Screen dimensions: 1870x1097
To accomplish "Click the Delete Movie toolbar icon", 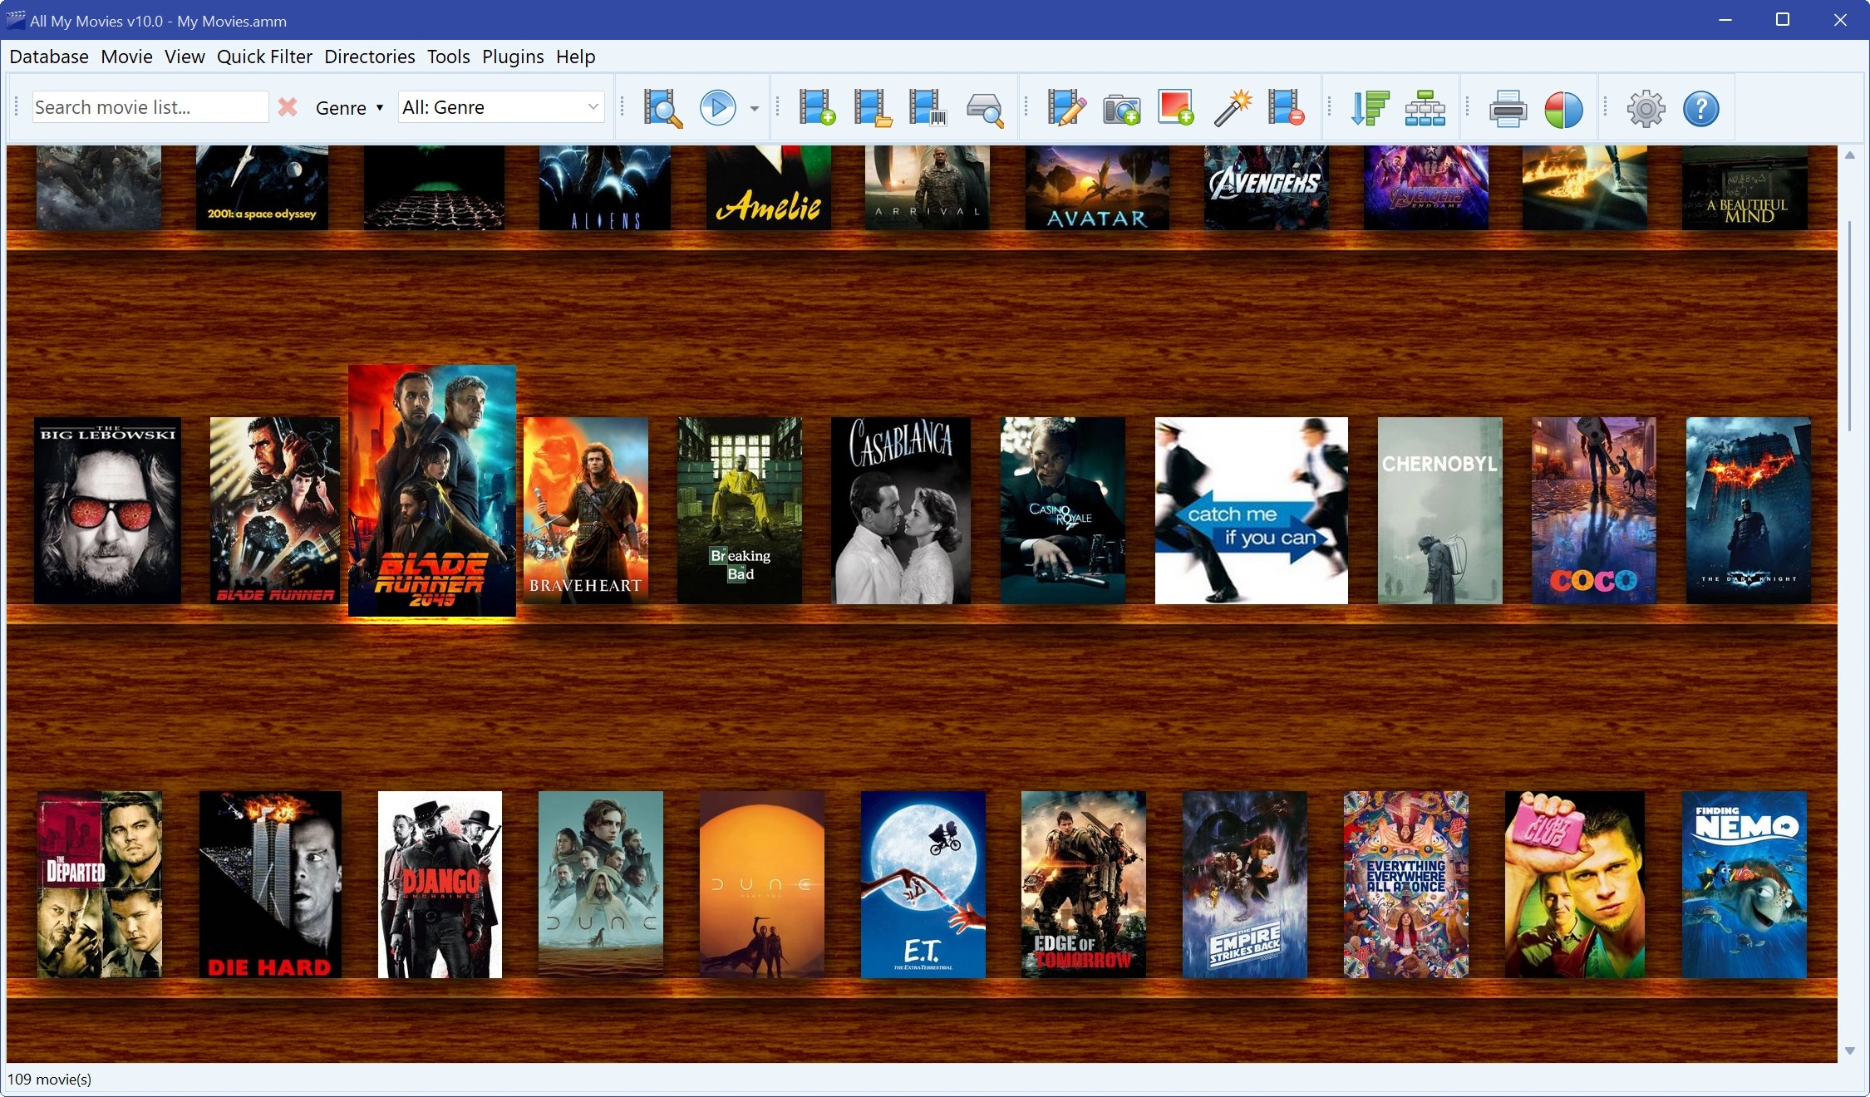I will click(x=1286, y=108).
